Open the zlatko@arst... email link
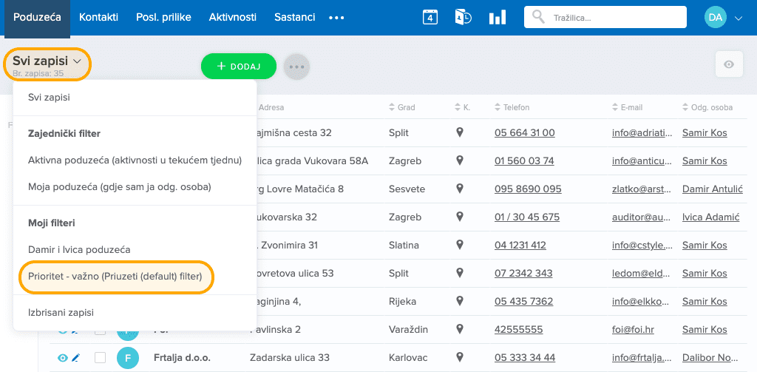Image resolution: width=757 pixels, height=372 pixels. (642, 189)
